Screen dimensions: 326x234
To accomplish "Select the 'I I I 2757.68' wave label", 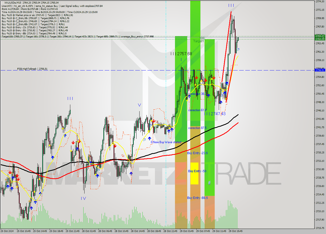I will point(181,54).
